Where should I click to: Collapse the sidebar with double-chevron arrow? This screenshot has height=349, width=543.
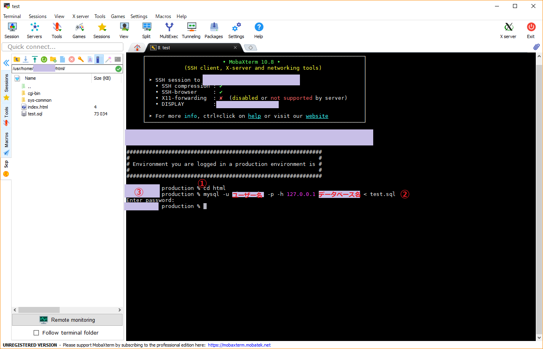tap(6, 63)
